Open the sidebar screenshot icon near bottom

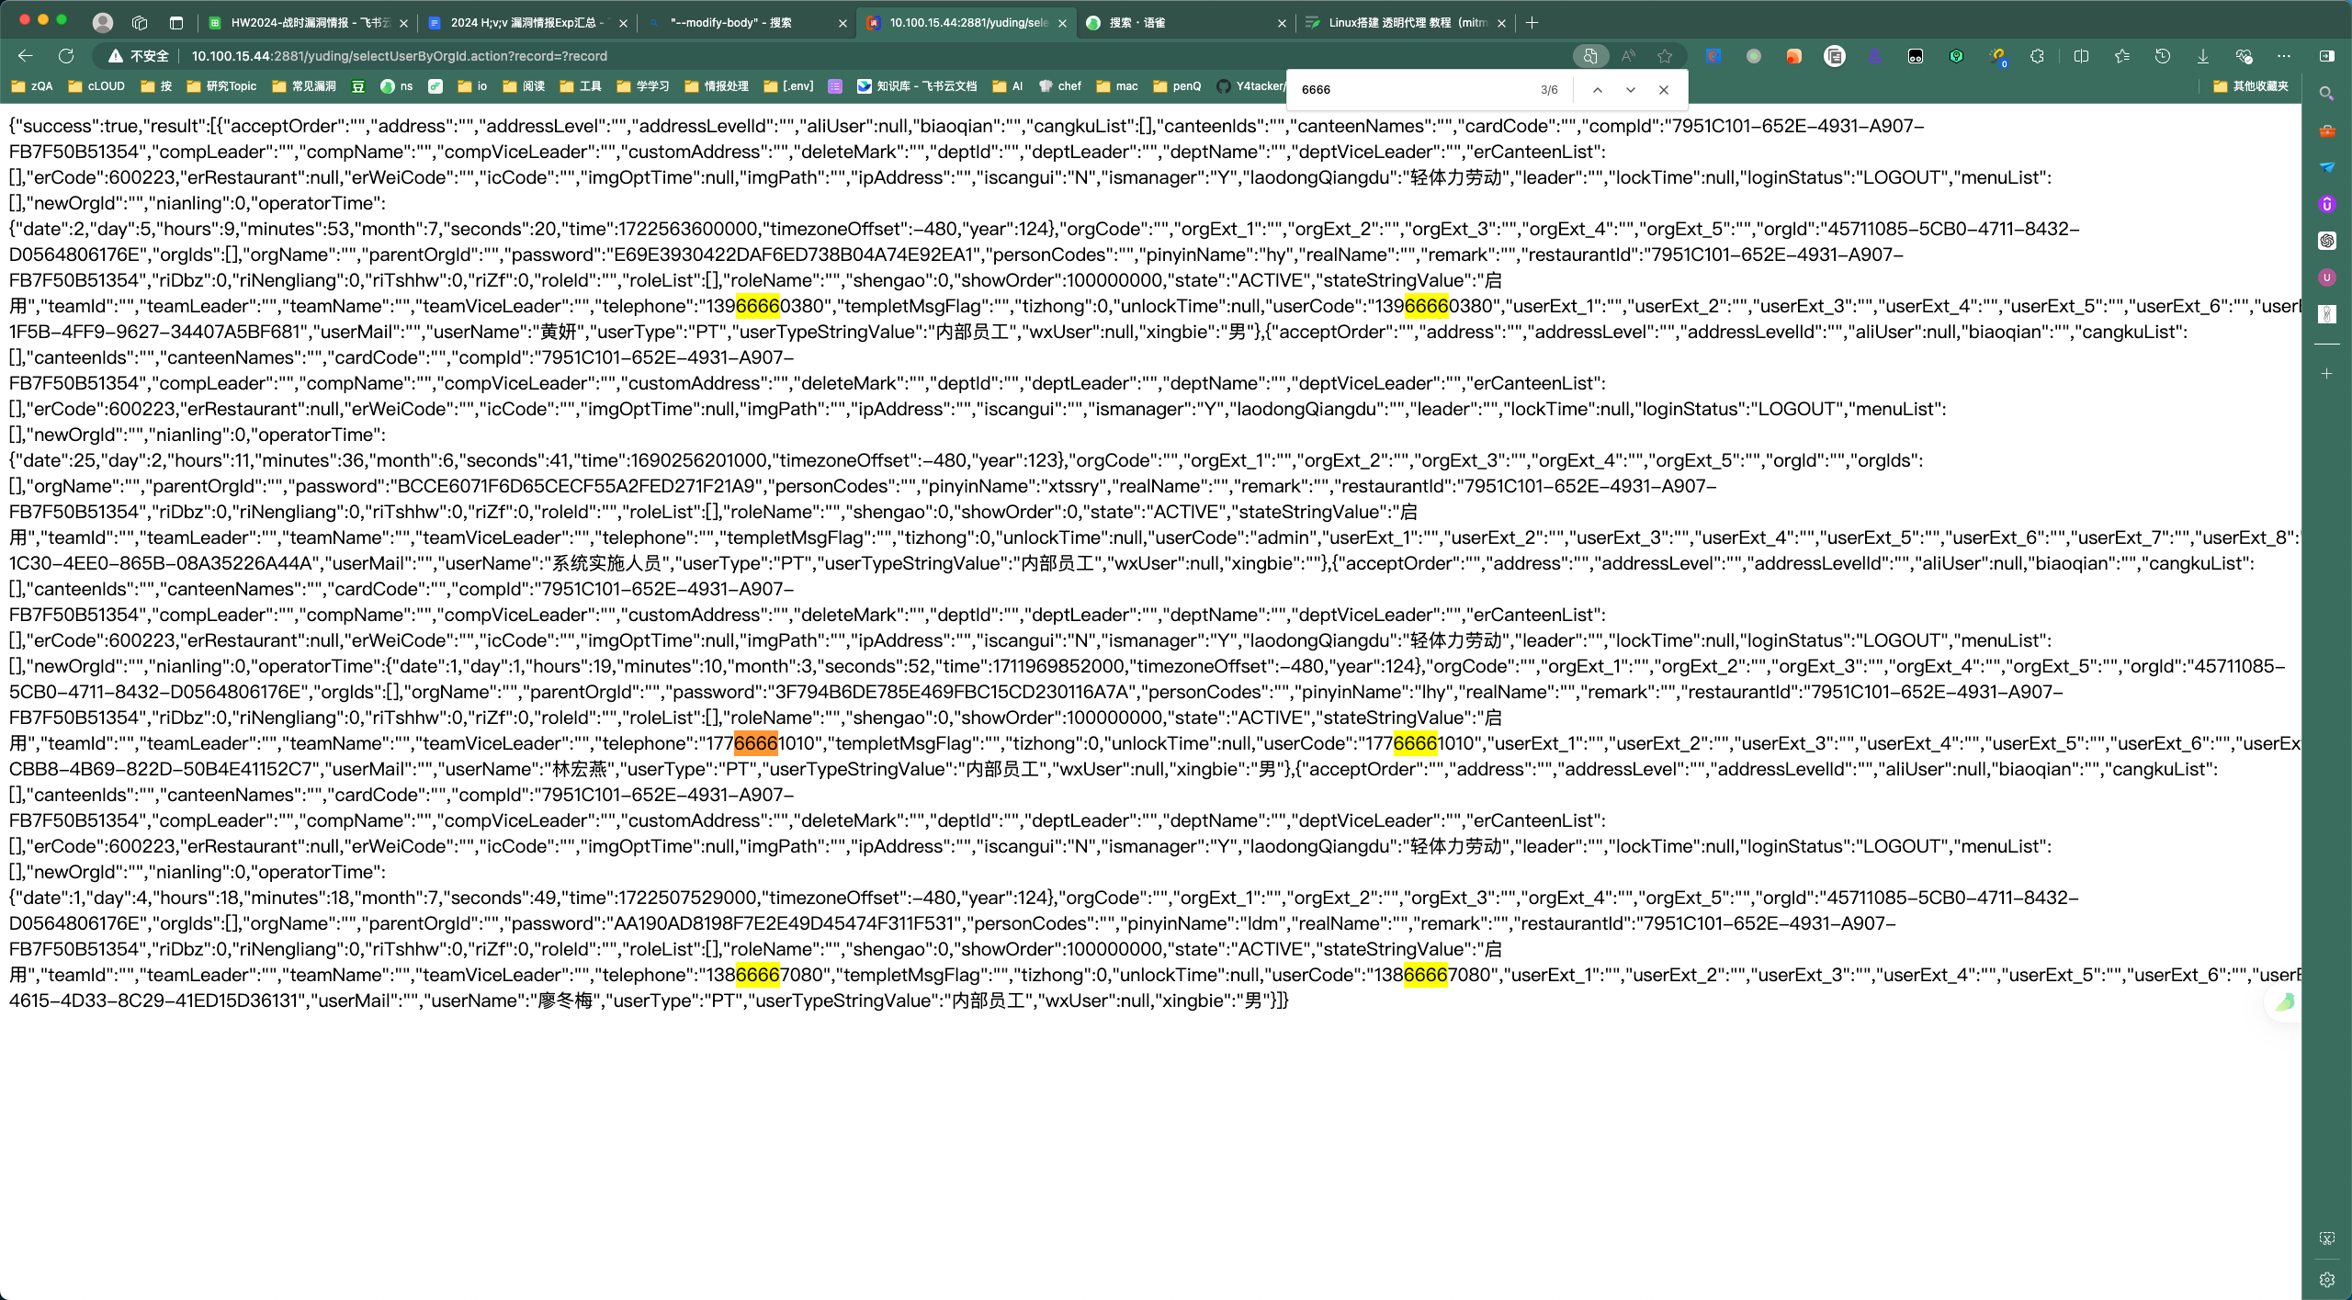[2327, 1239]
